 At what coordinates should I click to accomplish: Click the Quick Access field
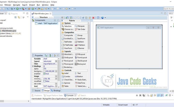(x=169, y=9)
